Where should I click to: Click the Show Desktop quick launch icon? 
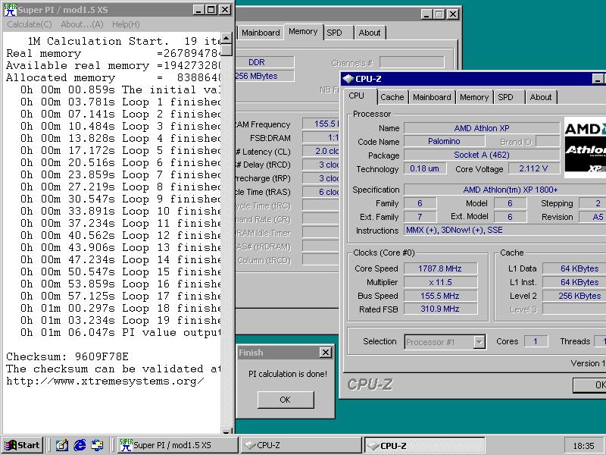pos(62,445)
